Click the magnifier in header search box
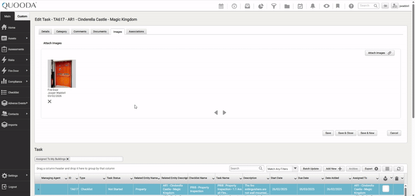Screen dimensions: 415x196 (x=376, y=6)
